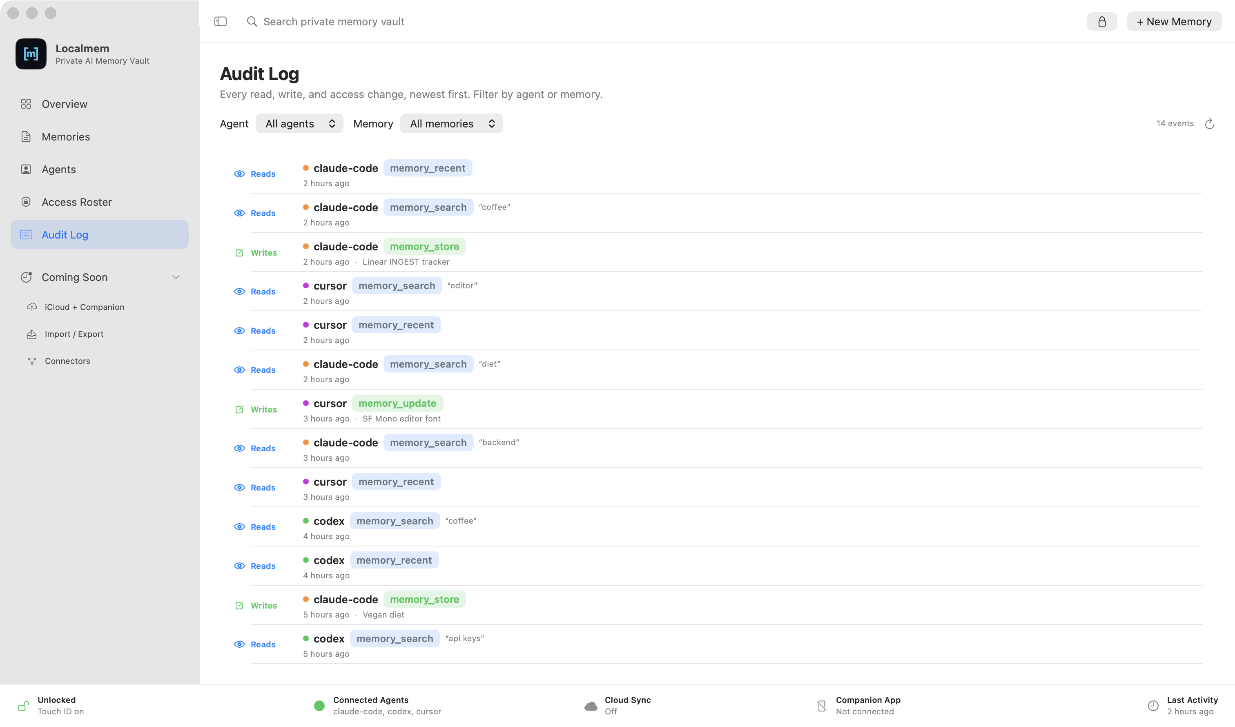Click the Companion App Not connected status
The image size is (1235, 727).
(x=858, y=705)
